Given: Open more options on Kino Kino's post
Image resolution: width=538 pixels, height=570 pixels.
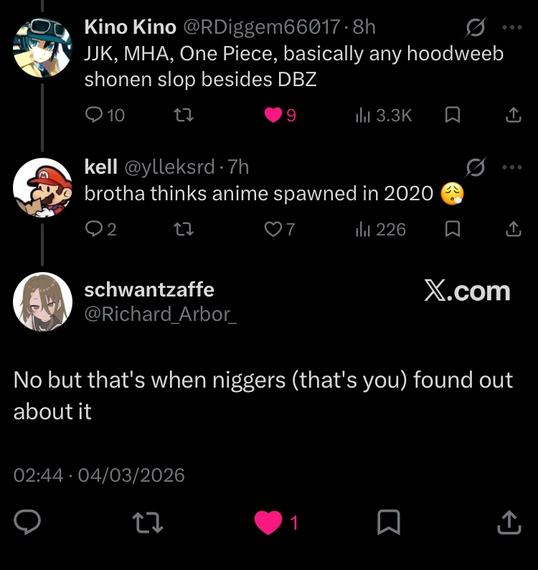Looking at the screenshot, I should tap(512, 28).
